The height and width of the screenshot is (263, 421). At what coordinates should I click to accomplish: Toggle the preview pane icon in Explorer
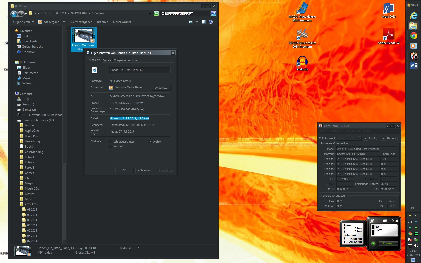[204, 22]
